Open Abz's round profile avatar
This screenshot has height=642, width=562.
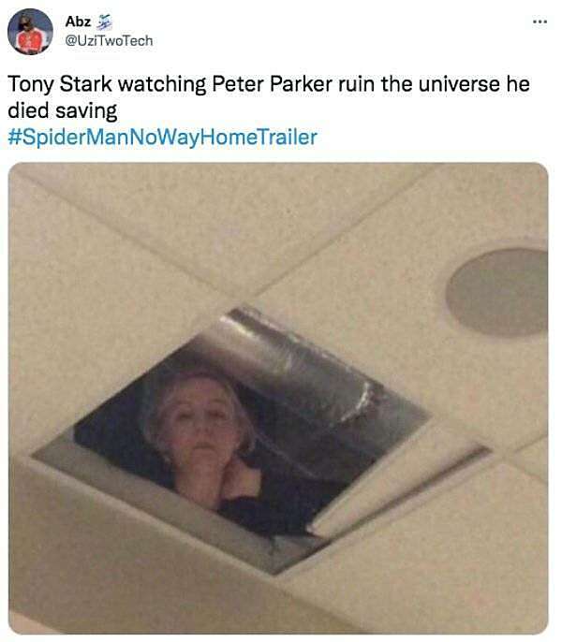pyautogui.click(x=30, y=32)
